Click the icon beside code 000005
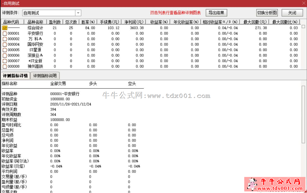The height and width of the screenshot is (193, 307). point(4,50)
